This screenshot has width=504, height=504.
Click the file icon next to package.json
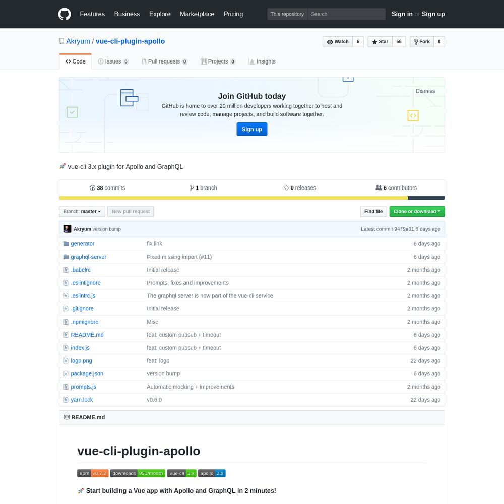66,373
